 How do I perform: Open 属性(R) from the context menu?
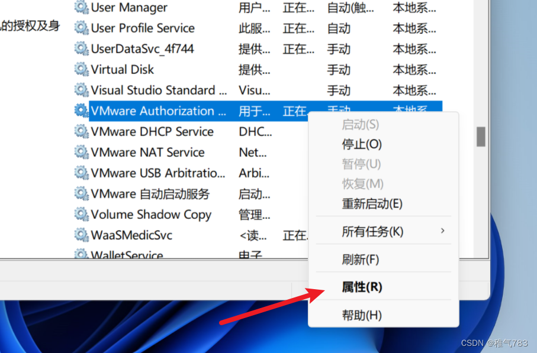362,287
